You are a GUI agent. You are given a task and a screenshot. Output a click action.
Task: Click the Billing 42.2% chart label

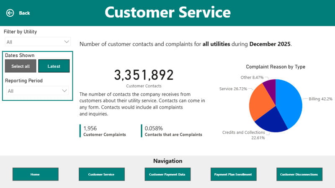pyautogui.click(x=320, y=99)
